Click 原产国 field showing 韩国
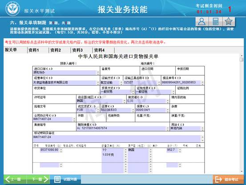The height and width of the screenshot is (185, 246). [140, 155]
